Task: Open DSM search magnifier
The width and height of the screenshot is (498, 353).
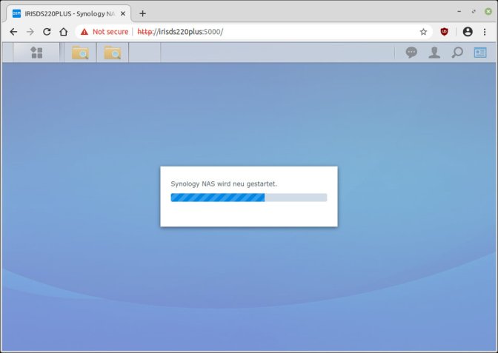Action: 457,53
